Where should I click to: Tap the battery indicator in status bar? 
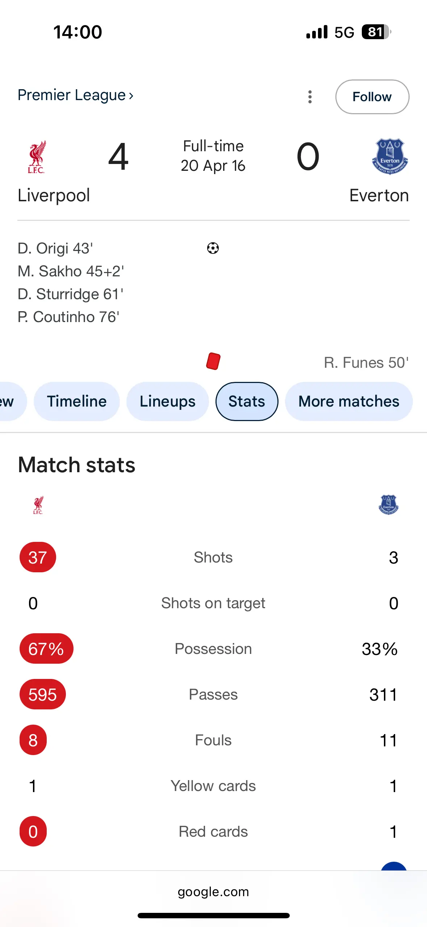coord(376,32)
